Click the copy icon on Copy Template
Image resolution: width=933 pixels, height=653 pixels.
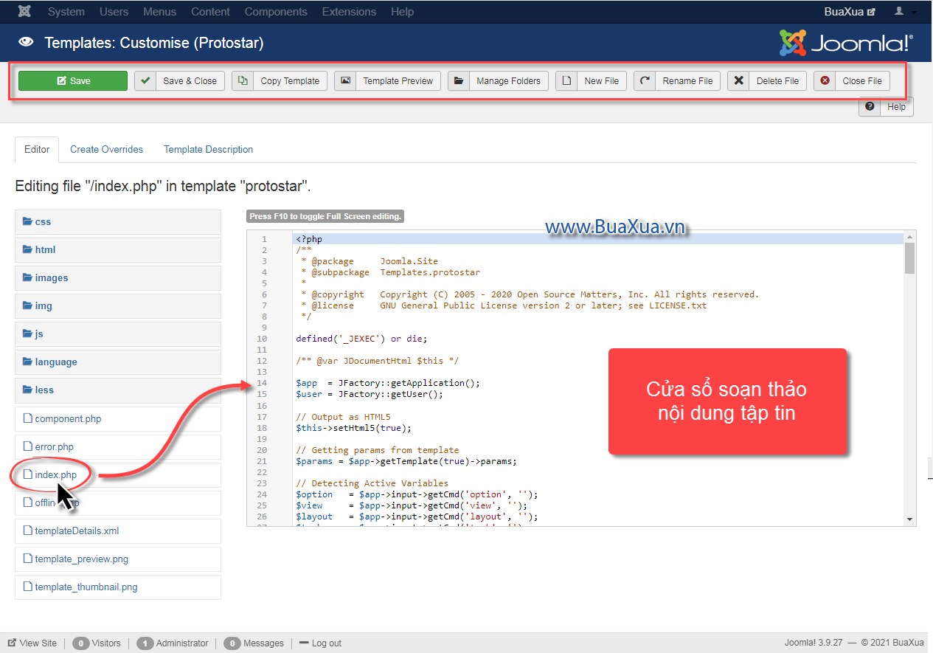243,80
